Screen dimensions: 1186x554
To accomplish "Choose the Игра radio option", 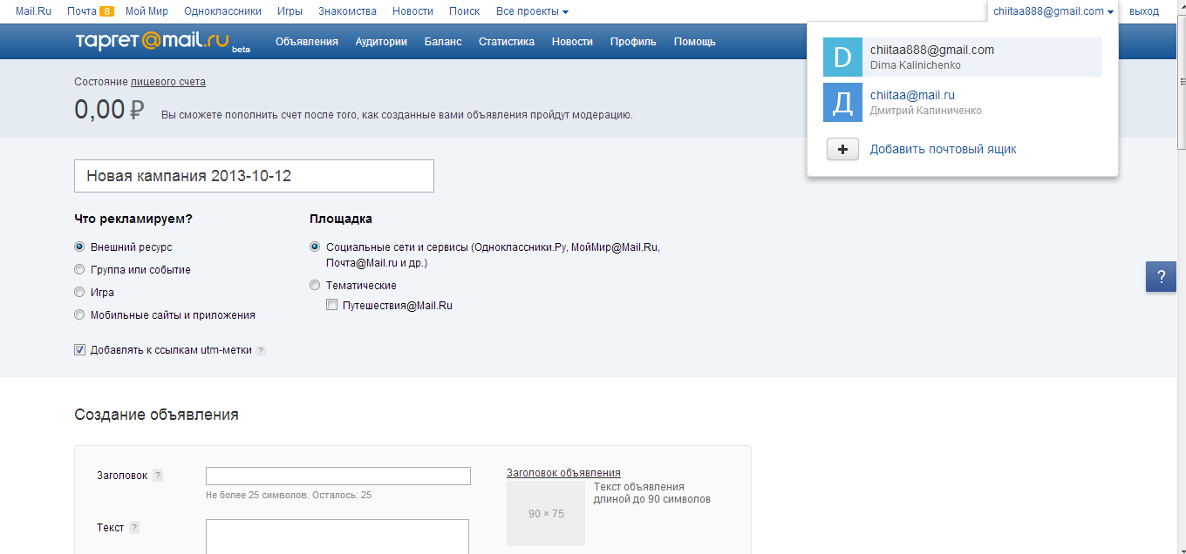I will tap(79, 293).
